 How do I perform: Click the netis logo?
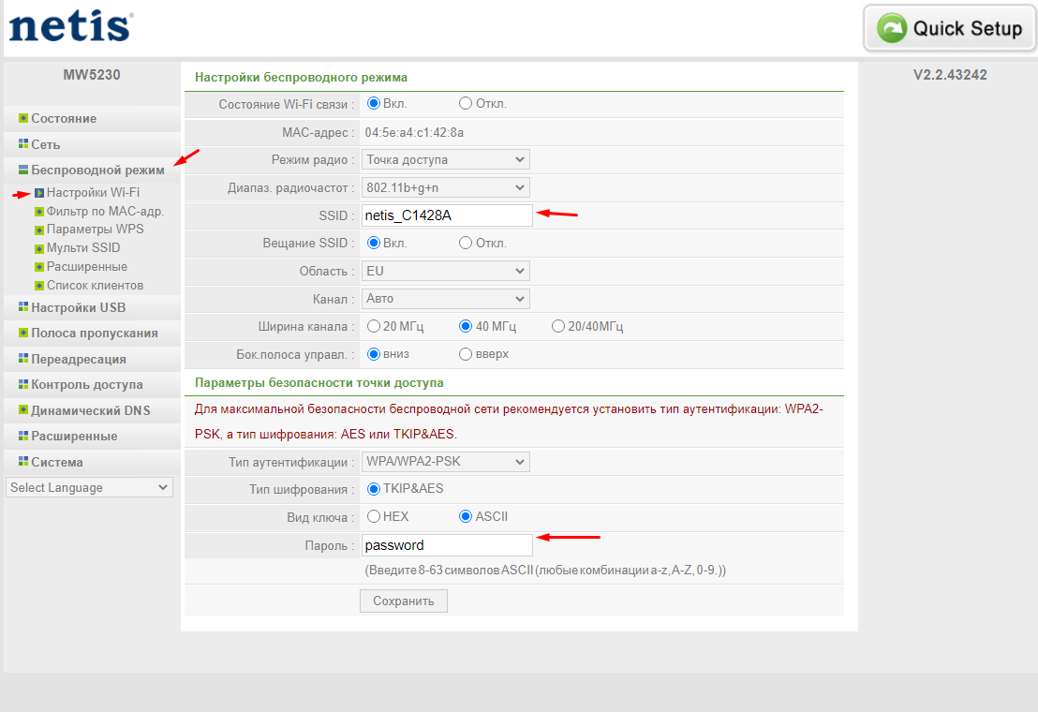[69, 25]
